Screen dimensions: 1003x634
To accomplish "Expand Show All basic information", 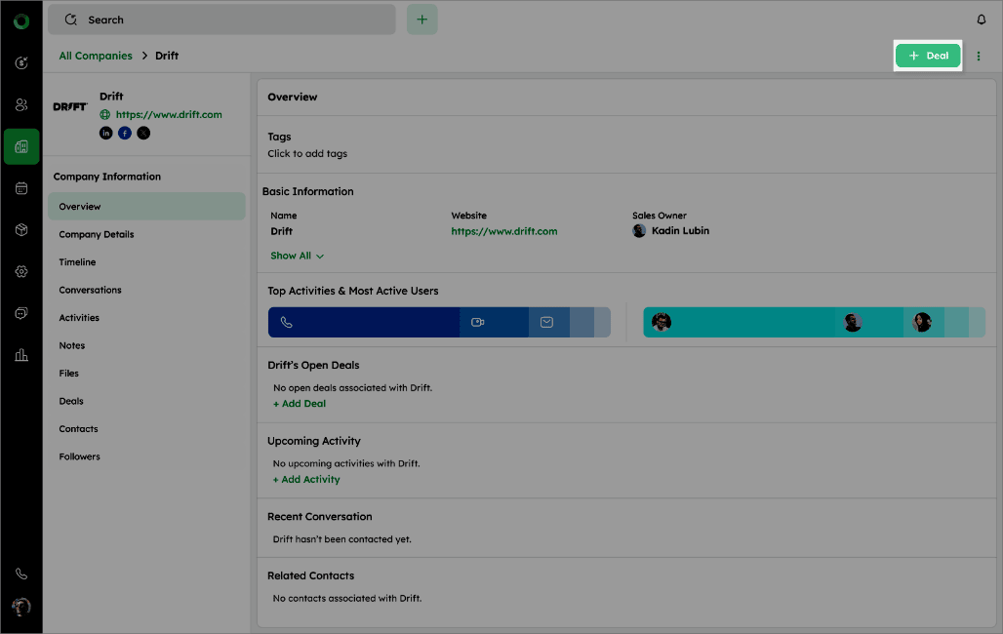I will [x=297, y=256].
